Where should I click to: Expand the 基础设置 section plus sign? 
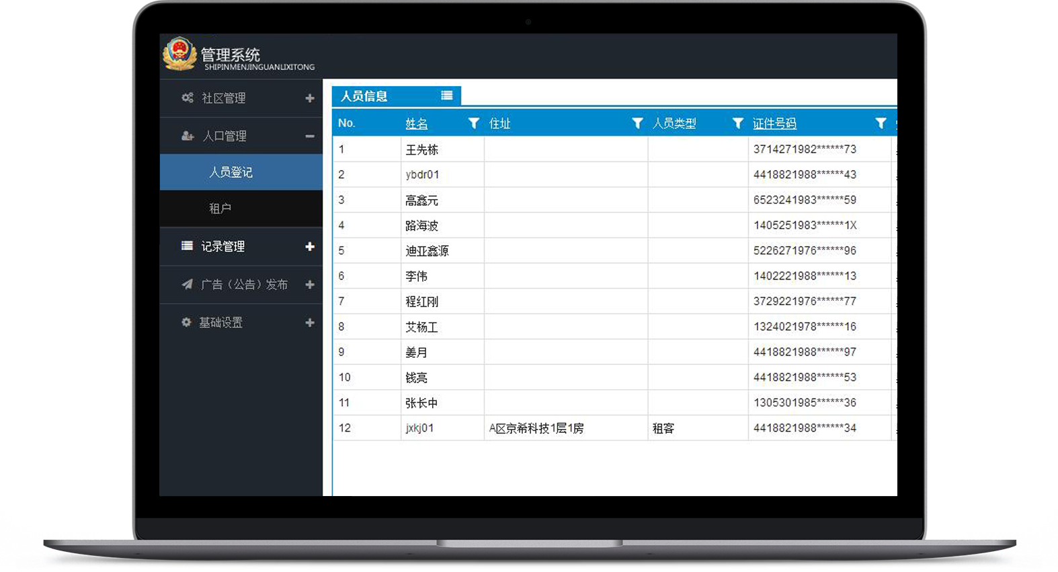[x=310, y=323]
